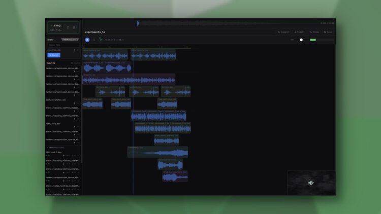The height and width of the screenshot is (214, 381).
Task: Collapse the Transitions section
Action: point(55,148)
